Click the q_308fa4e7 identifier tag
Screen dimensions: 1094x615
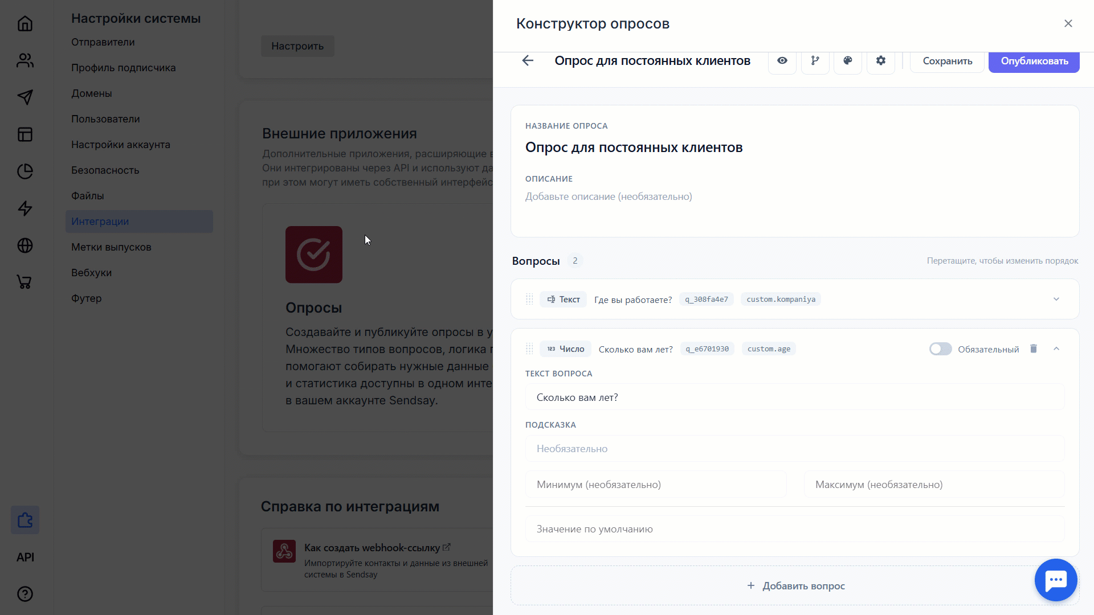click(x=707, y=299)
